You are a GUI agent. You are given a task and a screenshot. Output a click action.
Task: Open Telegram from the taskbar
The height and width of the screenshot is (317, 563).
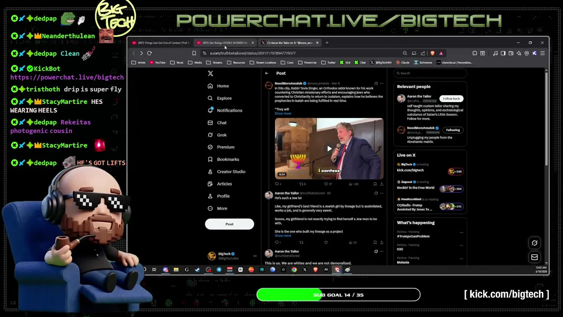pos(219,269)
